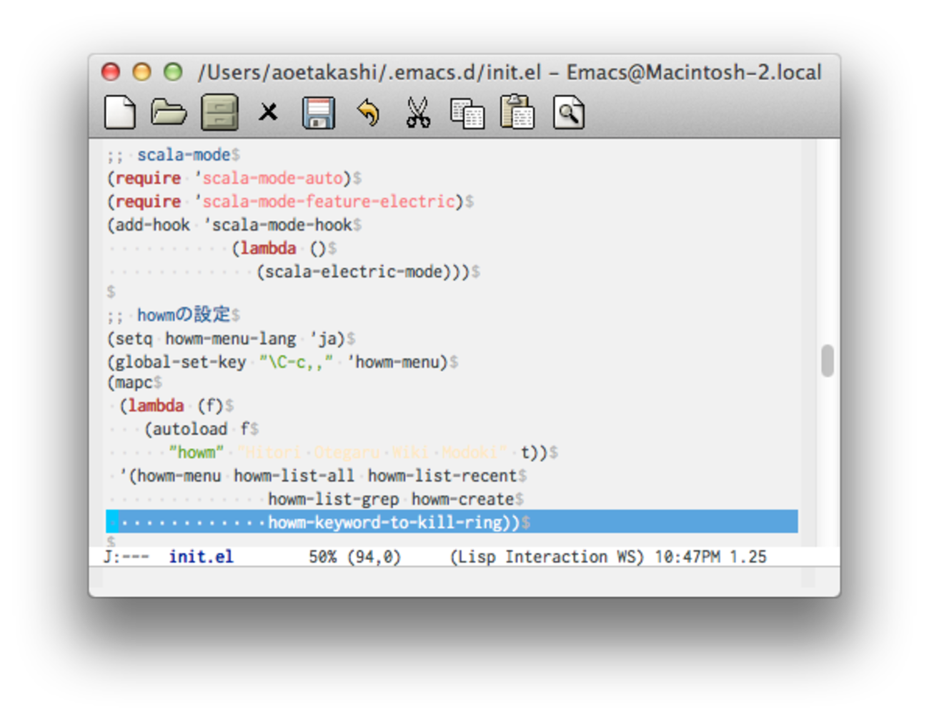929x720 pixels.
Task: Save the buffer with the floppy disk icon
Action: (319, 113)
